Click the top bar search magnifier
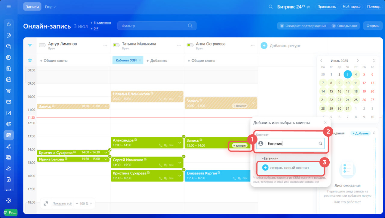The width and height of the screenshot is (385, 218). pyautogui.click(x=271, y=7)
